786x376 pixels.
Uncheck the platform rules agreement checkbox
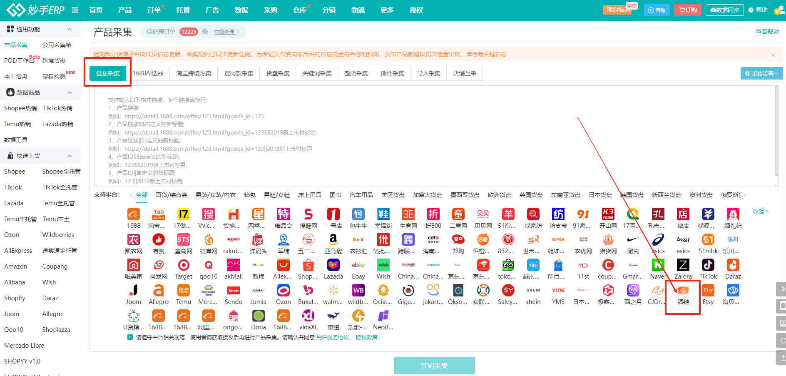tap(130, 337)
